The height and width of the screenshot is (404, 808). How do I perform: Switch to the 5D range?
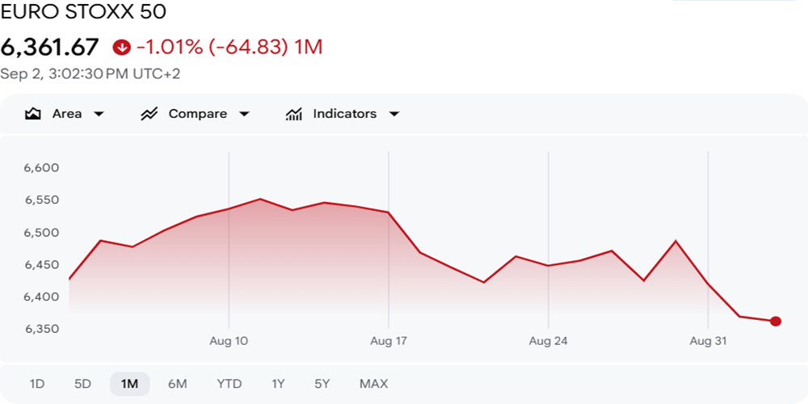pyautogui.click(x=82, y=384)
